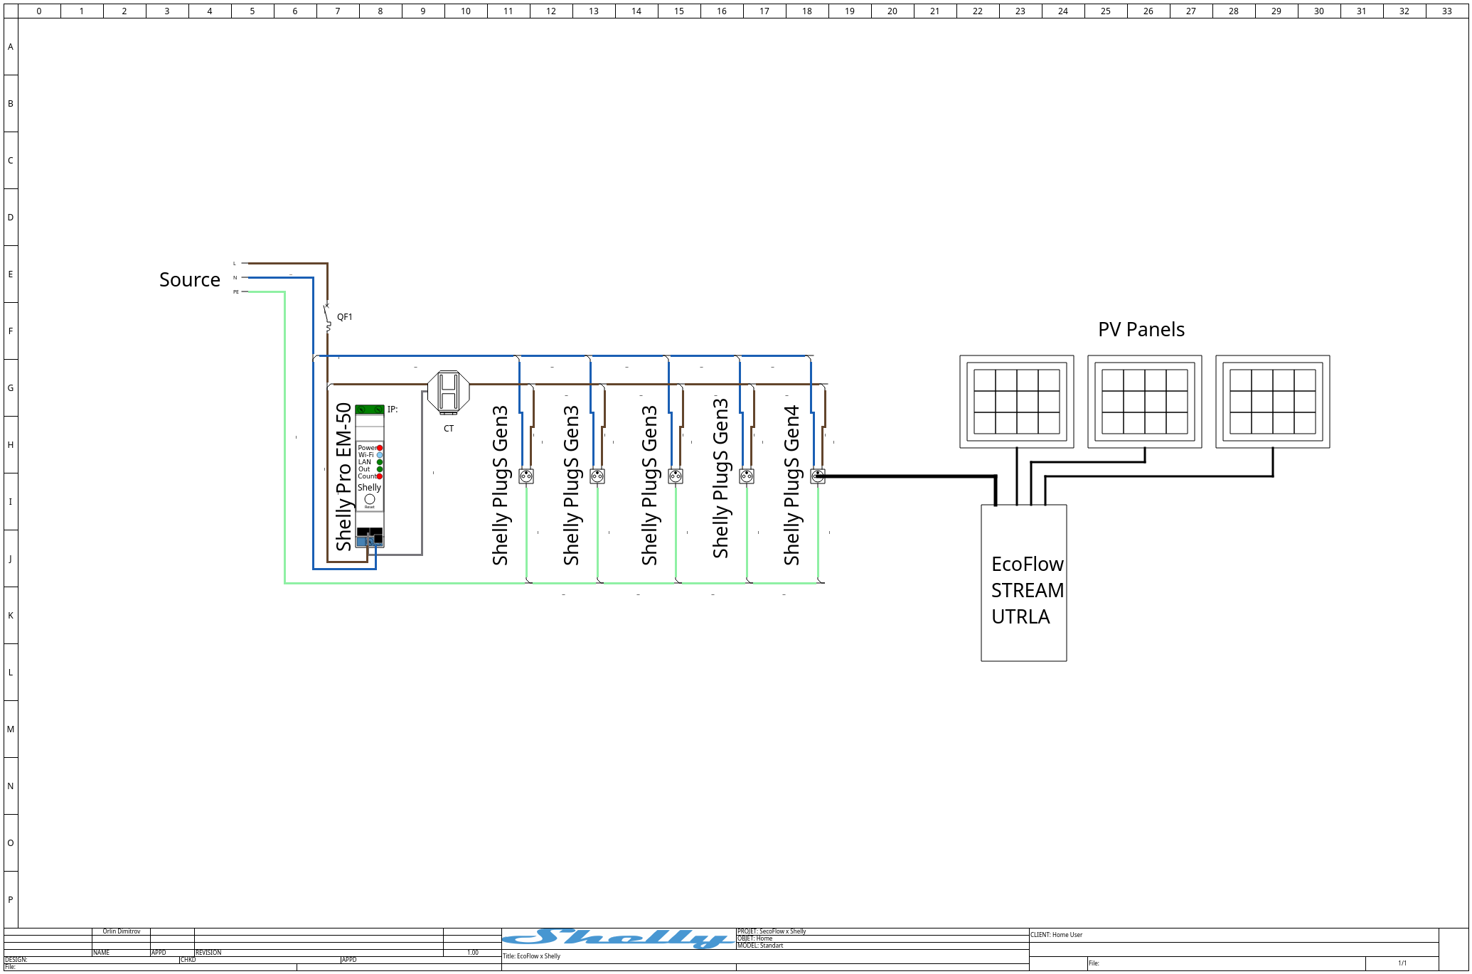Click the PV Panels heading
Viewport: 1472px width, 974px height.
pos(1141,330)
